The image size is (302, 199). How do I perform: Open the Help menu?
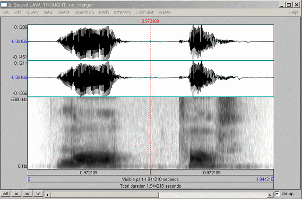[x=293, y=12]
